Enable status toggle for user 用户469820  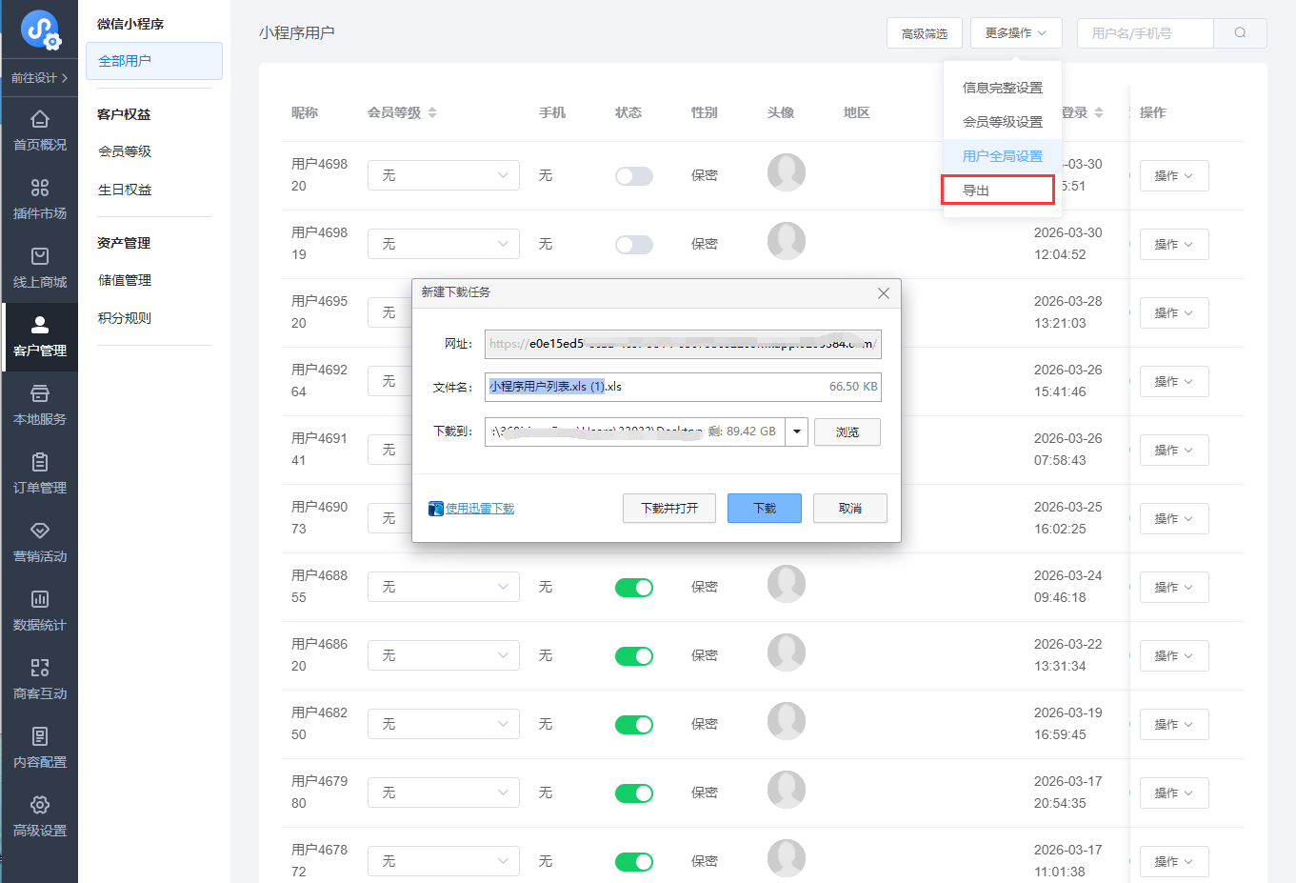(x=633, y=176)
